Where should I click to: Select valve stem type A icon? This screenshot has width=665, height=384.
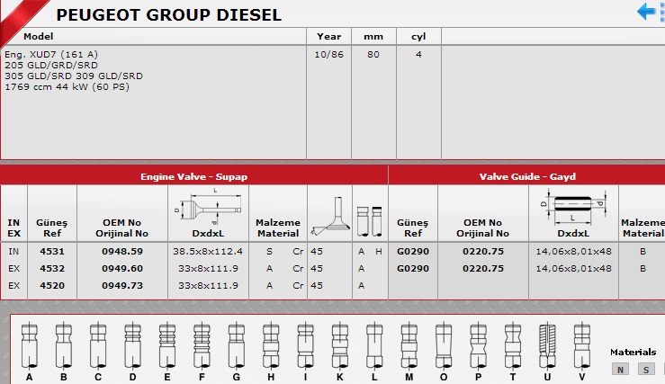(31, 346)
